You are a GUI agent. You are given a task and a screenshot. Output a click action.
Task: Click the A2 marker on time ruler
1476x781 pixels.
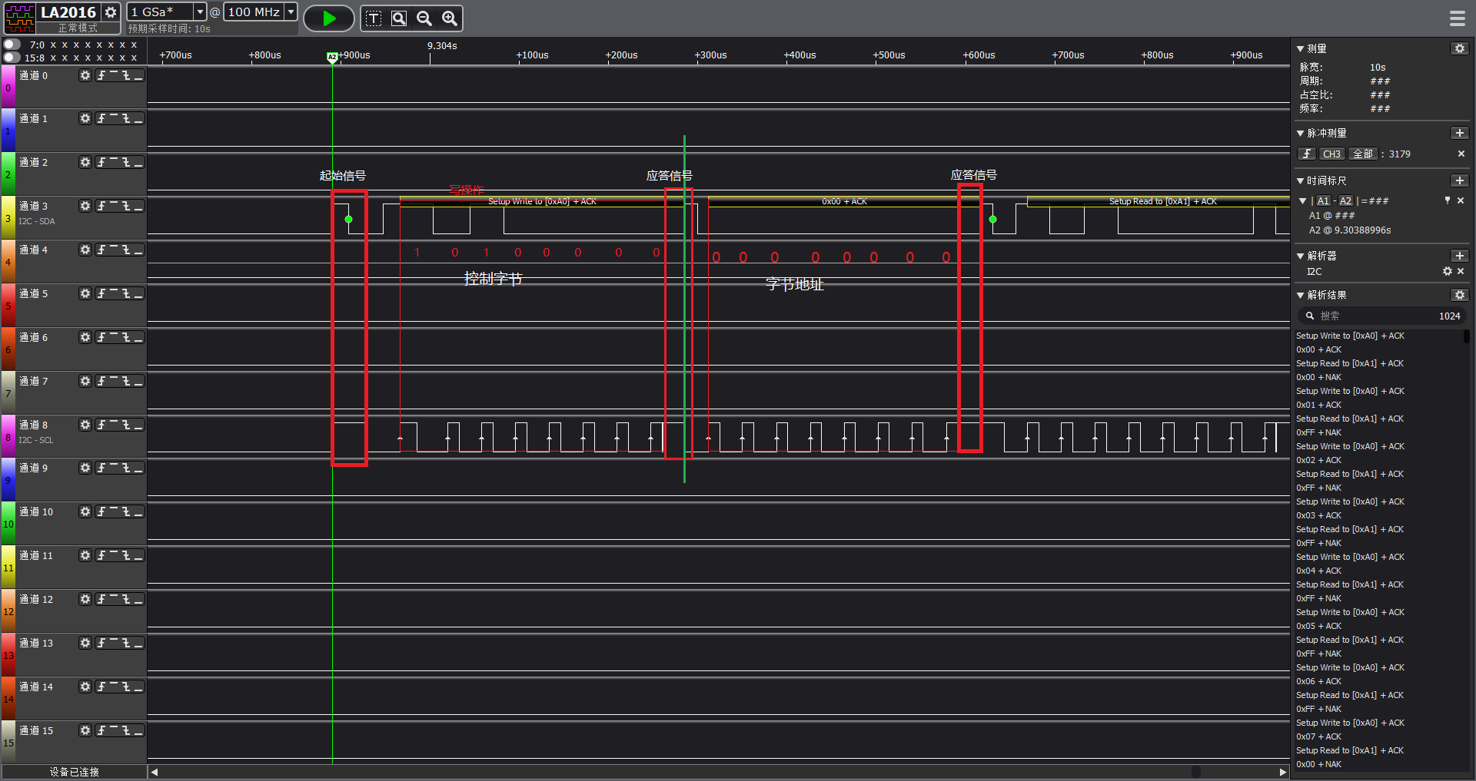[x=332, y=57]
